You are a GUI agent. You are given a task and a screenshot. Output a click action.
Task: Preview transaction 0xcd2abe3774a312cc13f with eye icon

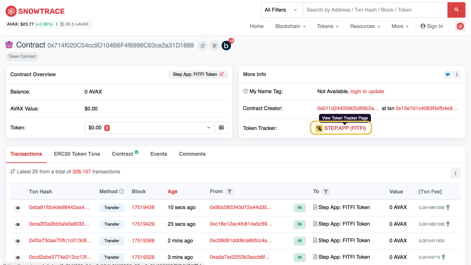click(x=18, y=258)
